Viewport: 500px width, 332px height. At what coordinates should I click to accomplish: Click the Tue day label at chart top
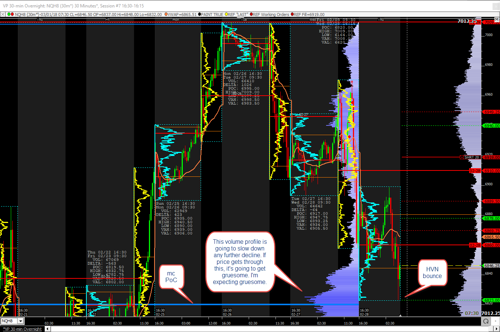tap(244, 19)
